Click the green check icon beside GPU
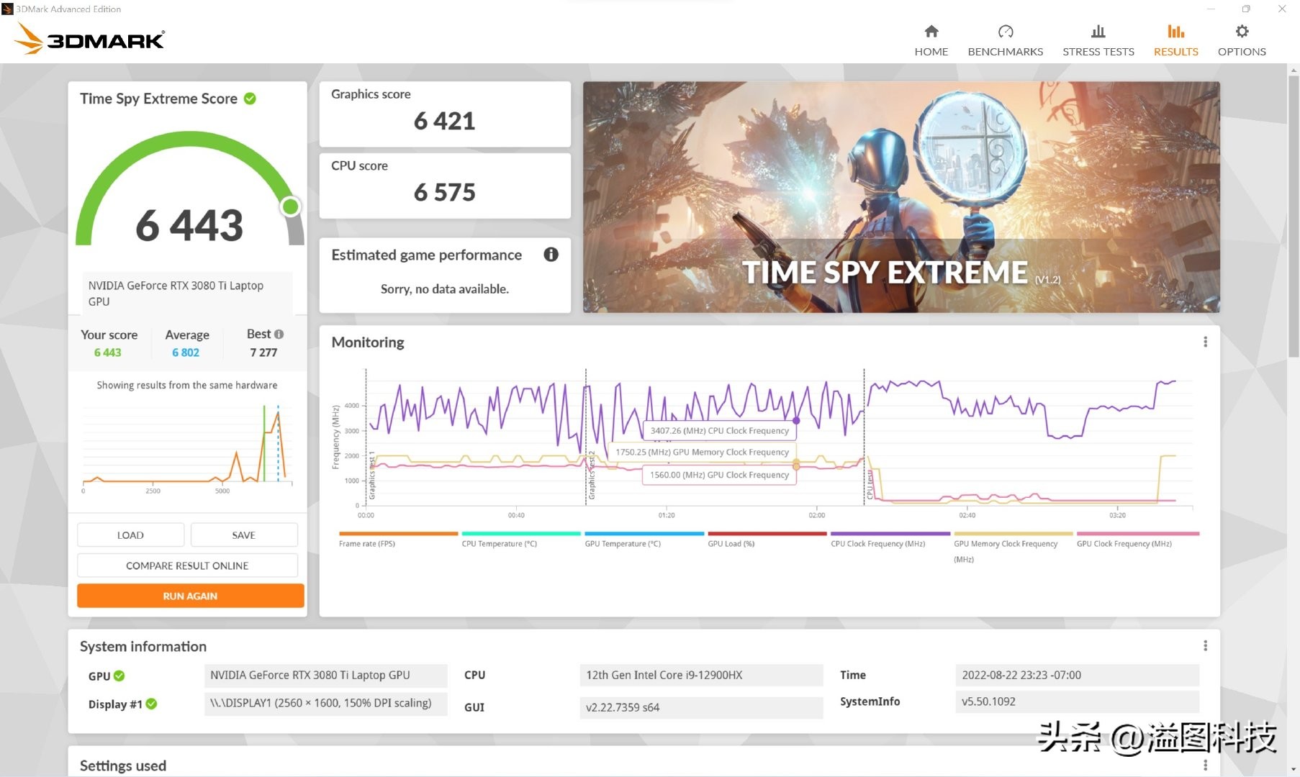Image resolution: width=1300 pixels, height=777 pixels. (119, 676)
